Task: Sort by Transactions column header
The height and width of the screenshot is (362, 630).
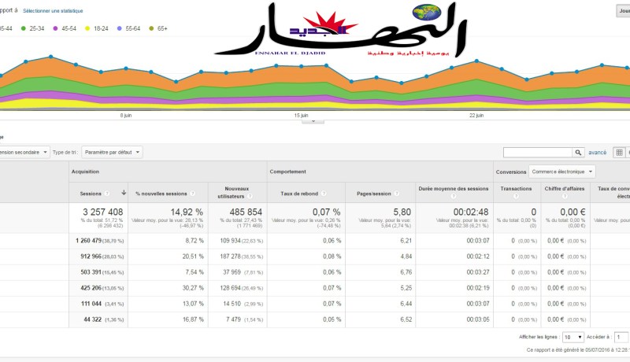Action: [516, 189]
